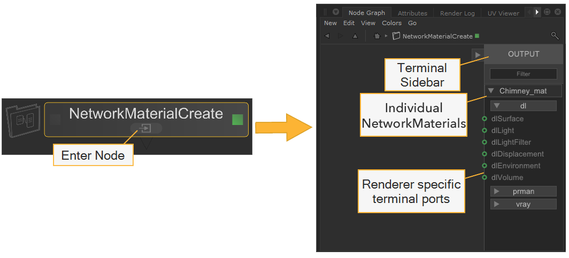Click the group node icon beside the NetworkMaterialCreate path
This screenshot has height=258, width=569.
pyautogui.click(x=396, y=36)
